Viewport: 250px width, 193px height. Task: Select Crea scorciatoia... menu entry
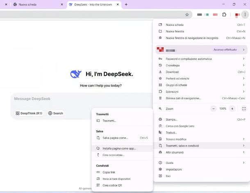tap(122, 155)
